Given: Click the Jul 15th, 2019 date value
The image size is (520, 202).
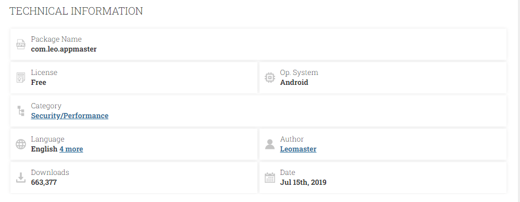Looking at the screenshot, I should [x=303, y=182].
